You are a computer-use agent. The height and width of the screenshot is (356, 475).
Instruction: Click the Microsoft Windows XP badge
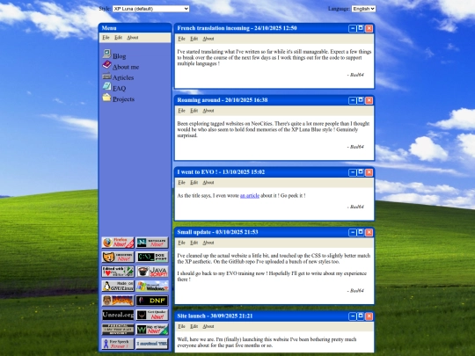click(x=152, y=286)
